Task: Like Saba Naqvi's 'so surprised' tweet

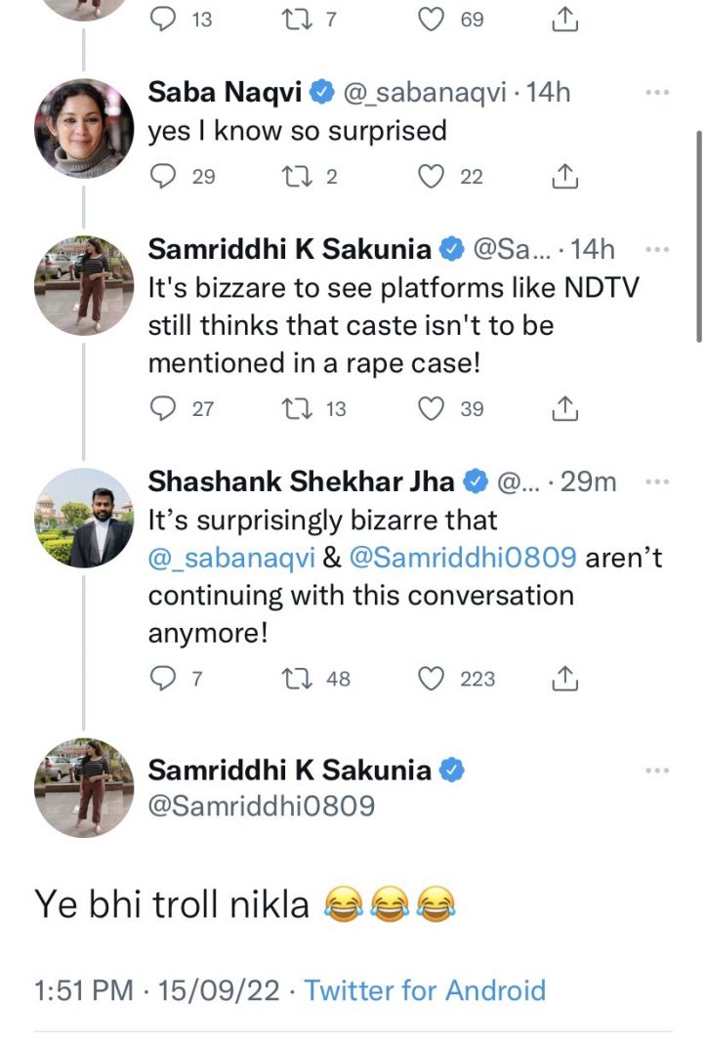Action: point(431,176)
